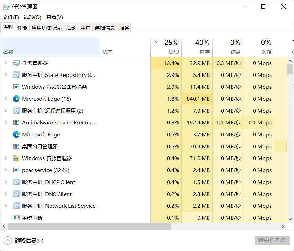The image size is (294, 251).
Task: Click the single Microsoft Edge process icon
Action: 16,134
